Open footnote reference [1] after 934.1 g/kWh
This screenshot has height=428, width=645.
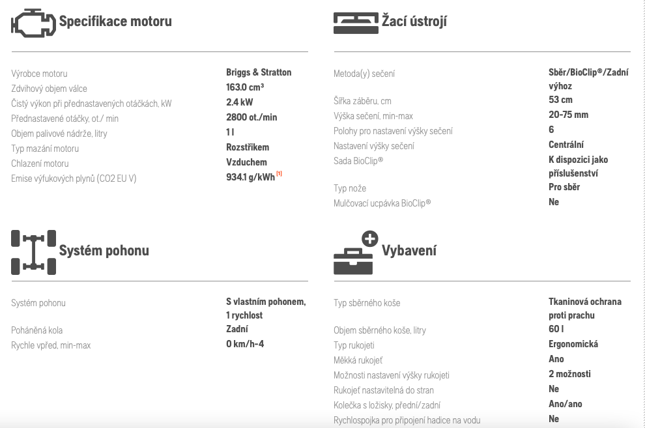[x=279, y=174]
